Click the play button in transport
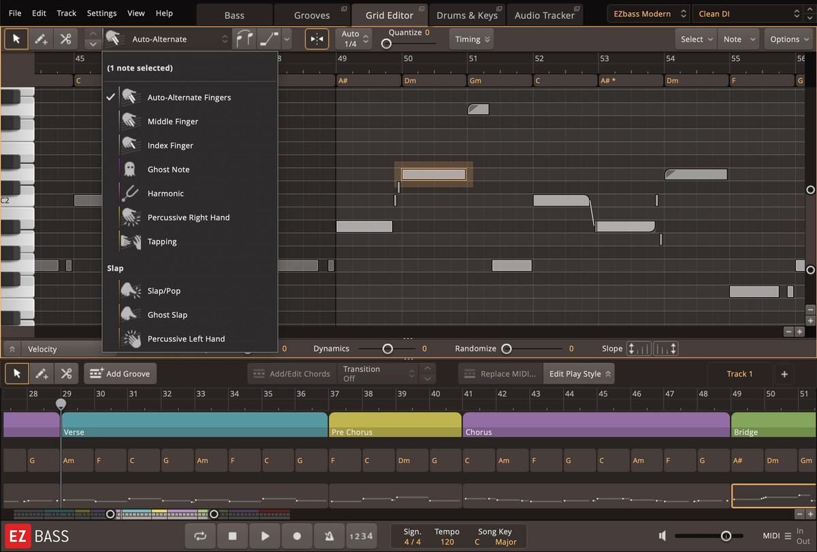 click(x=265, y=536)
